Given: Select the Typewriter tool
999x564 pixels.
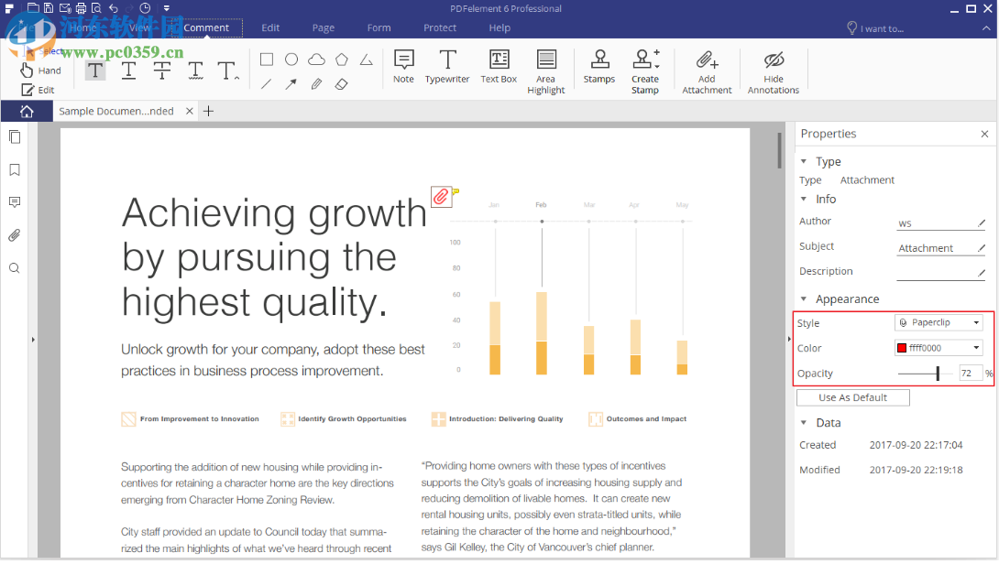Looking at the screenshot, I should point(446,68).
